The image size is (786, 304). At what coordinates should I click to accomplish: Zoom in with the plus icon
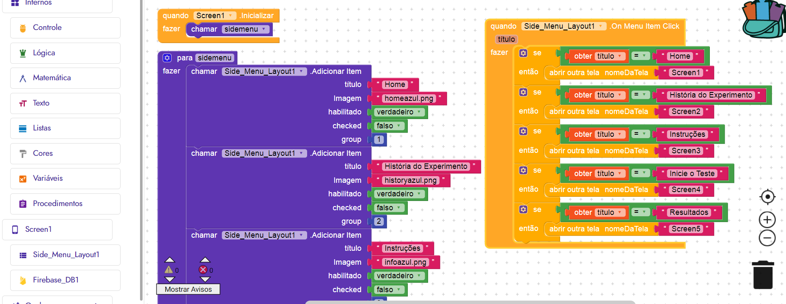(x=767, y=220)
